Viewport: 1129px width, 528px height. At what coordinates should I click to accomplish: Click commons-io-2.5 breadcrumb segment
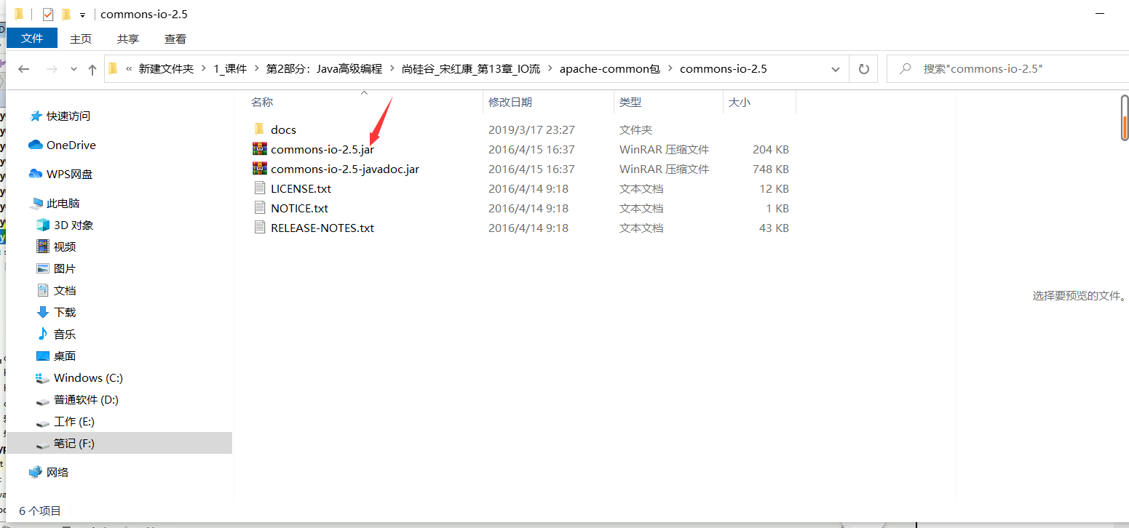point(723,69)
